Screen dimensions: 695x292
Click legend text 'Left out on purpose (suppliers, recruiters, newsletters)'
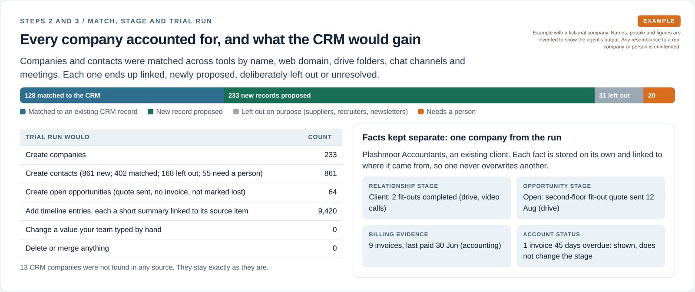[324, 112]
